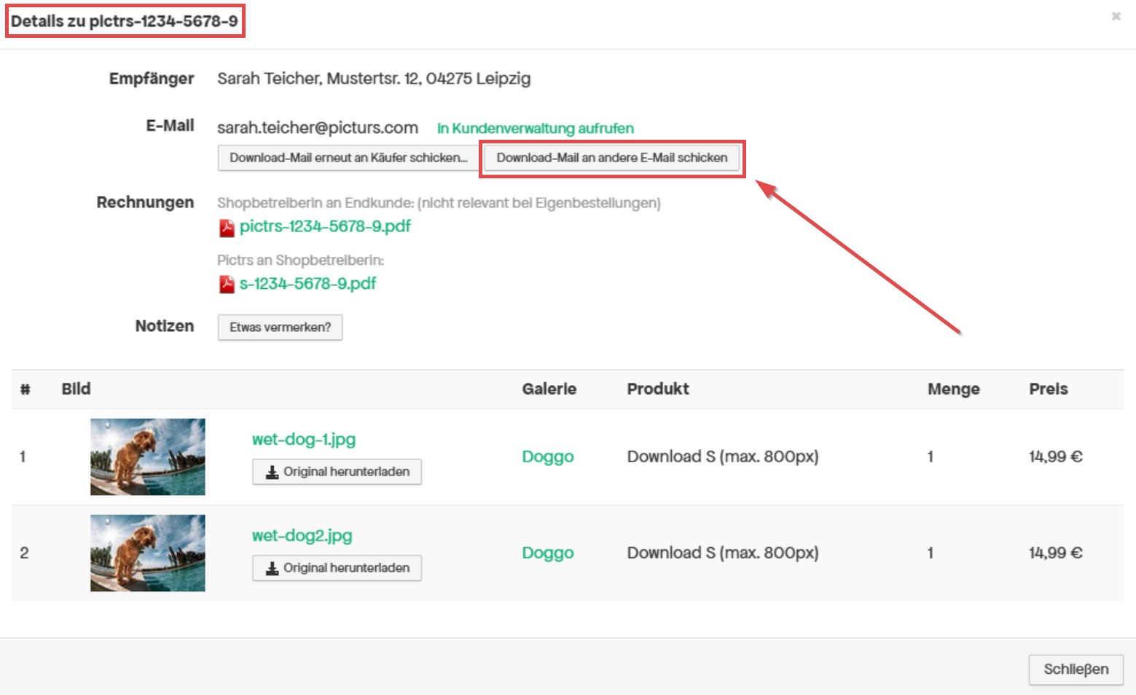Open Doggo gallery link in second row
The height and width of the screenshot is (695, 1136).
point(548,553)
